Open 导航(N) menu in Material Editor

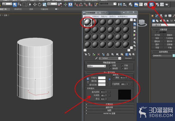pyautogui.click(x=104, y=16)
